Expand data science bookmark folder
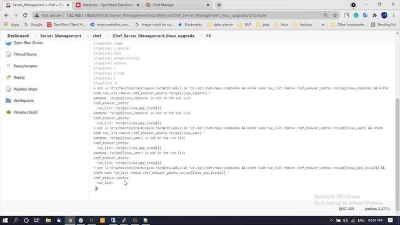Screen dimensions: 400x225 (220, 24)
